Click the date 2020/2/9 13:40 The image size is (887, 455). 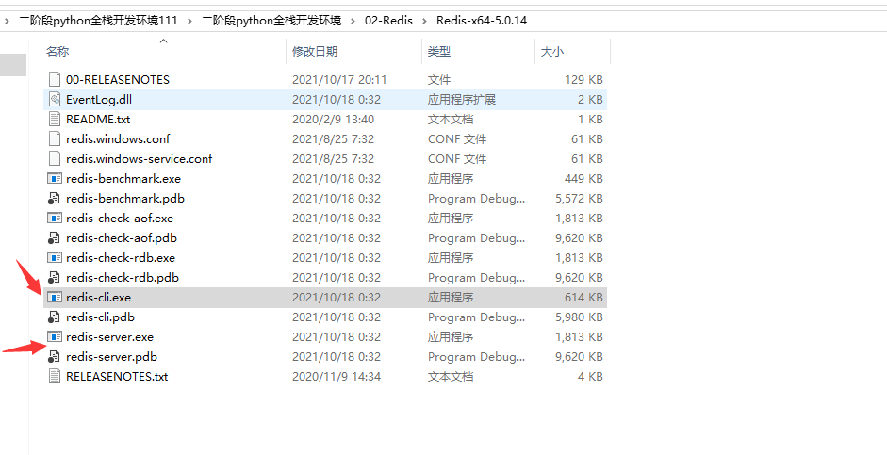coord(333,120)
